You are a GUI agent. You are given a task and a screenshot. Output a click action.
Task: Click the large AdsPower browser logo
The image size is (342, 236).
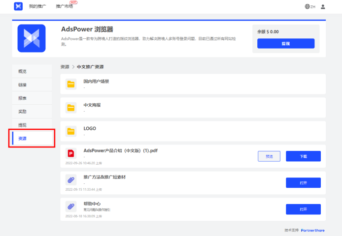point(32,38)
